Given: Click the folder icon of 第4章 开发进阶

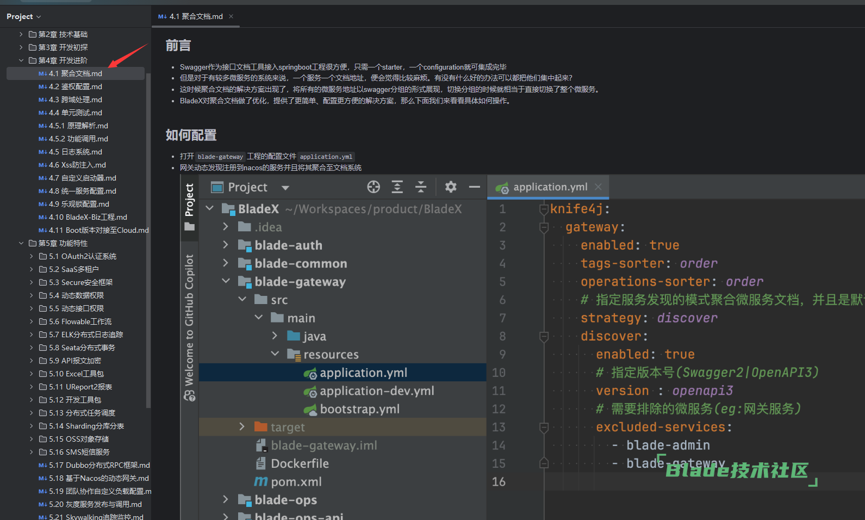Looking at the screenshot, I should [x=33, y=60].
